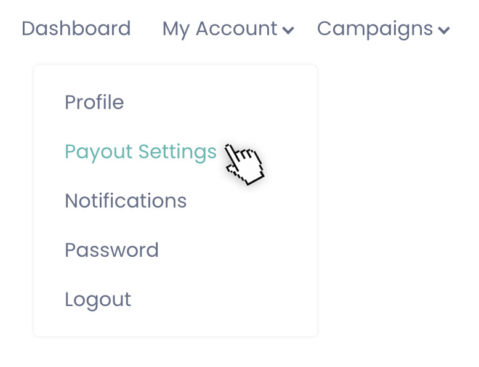This screenshot has width=479, height=367.
Task: Sign out with the Logout link
Action: 98,300
